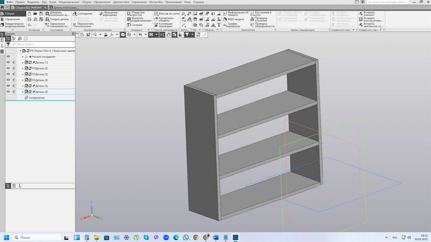Expand the Деталь (2) tree node
Image resolution: width=431 pixels, height=242 pixels.
[x=23, y=68]
